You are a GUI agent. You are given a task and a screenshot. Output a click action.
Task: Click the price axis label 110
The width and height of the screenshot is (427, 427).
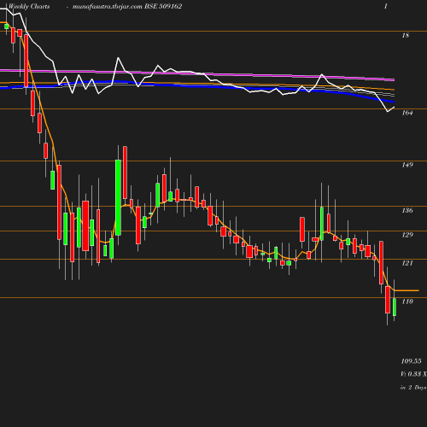[407, 301]
